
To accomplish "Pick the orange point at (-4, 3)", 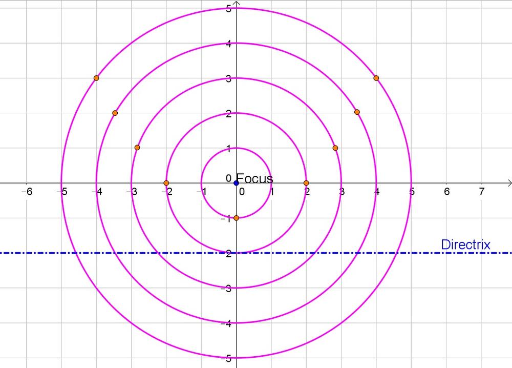I will pyautogui.click(x=96, y=78).
